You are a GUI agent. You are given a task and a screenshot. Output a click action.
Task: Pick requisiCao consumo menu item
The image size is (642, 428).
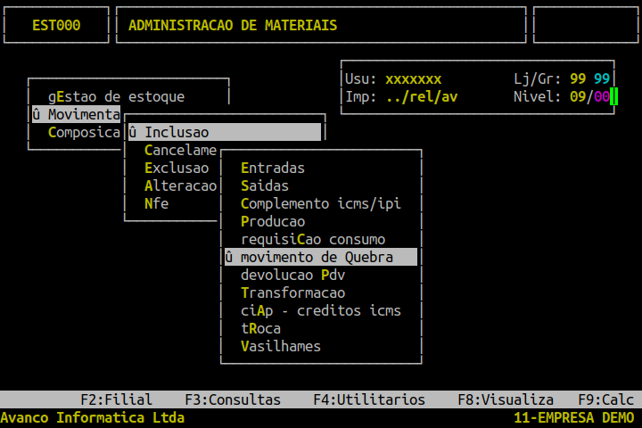click(313, 239)
